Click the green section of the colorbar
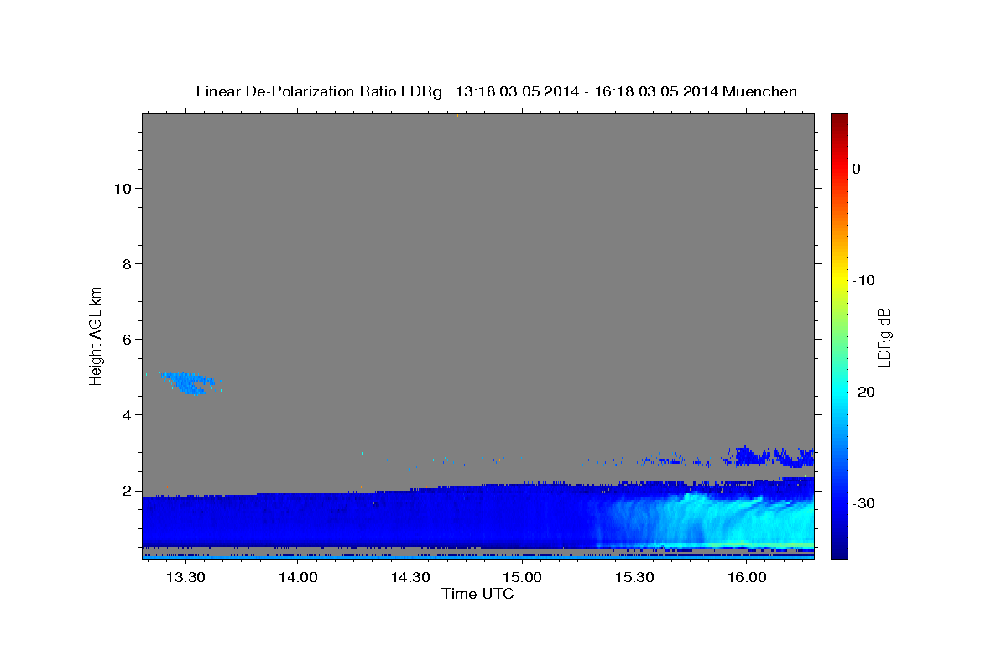1007x671 pixels. tap(839, 335)
